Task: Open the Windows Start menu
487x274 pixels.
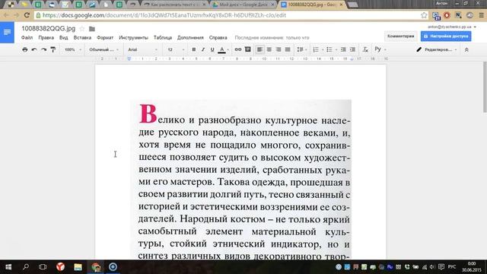Action: 8,267
